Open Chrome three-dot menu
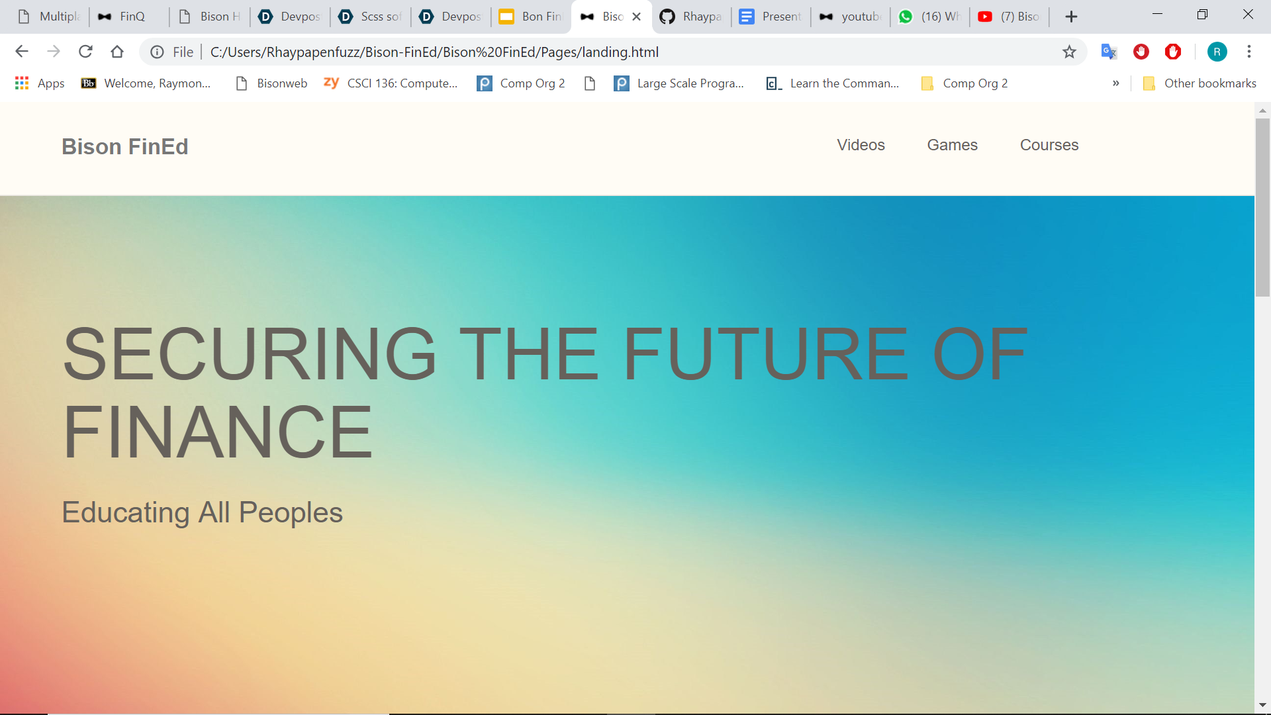This screenshot has width=1271, height=715. tap(1249, 52)
